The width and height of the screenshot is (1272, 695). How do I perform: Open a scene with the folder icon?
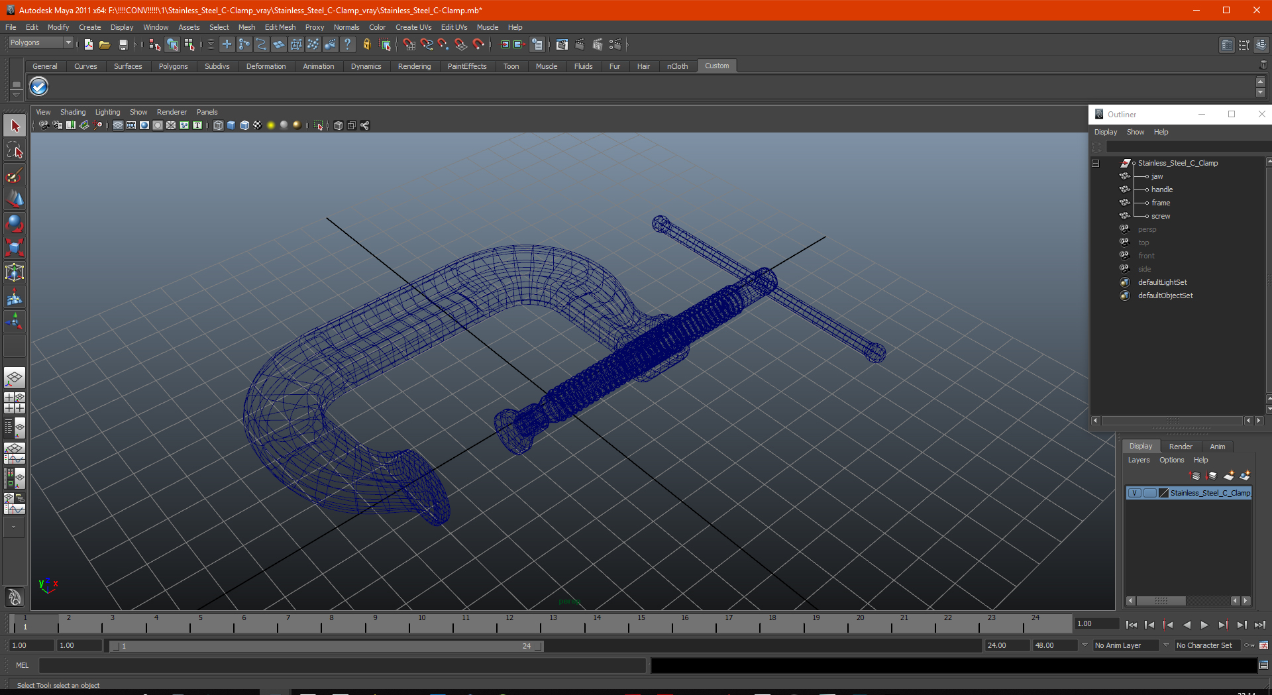105,44
